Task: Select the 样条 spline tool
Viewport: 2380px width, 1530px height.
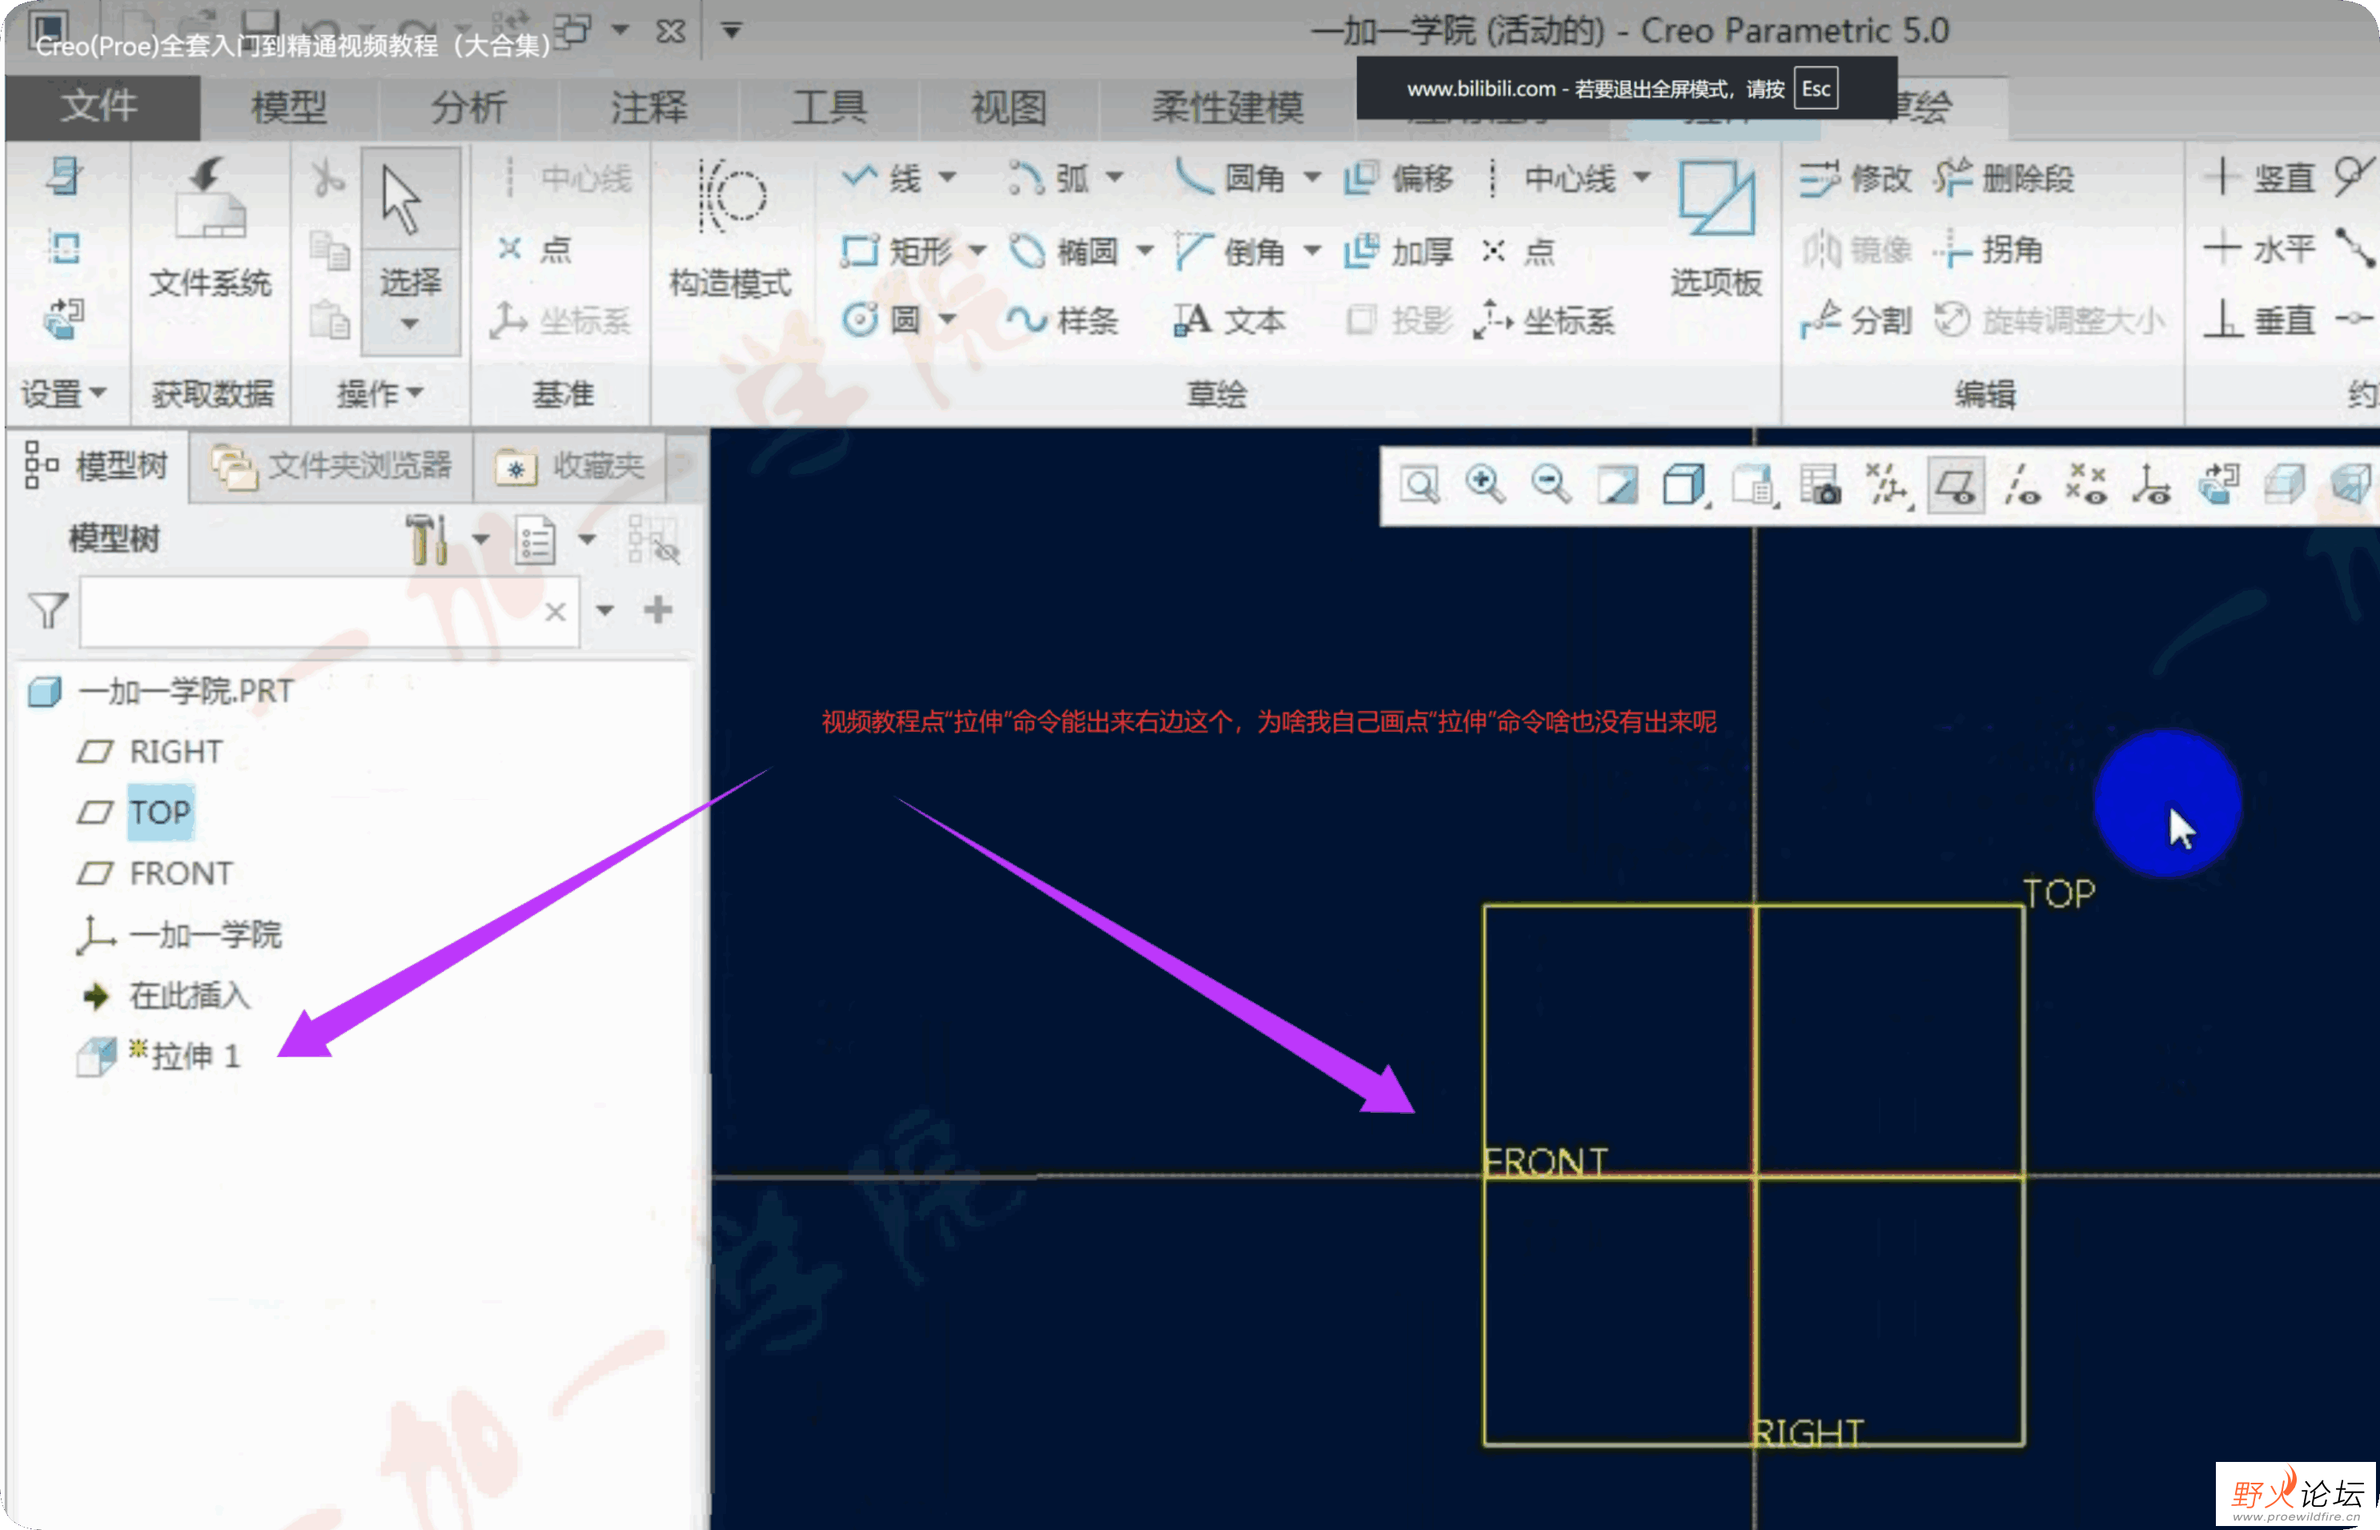Action: (x=1065, y=320)
